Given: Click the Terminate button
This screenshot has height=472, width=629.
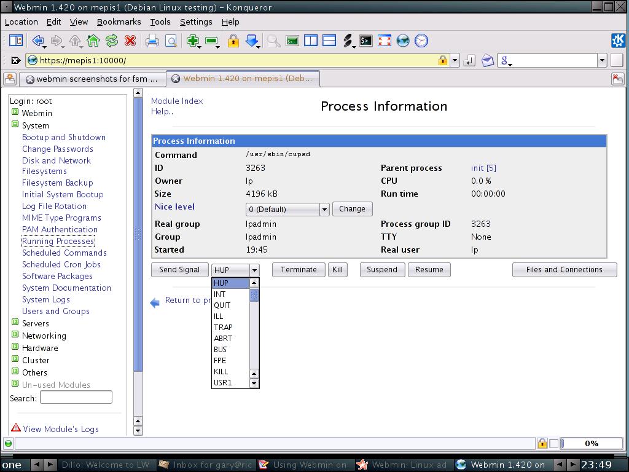Looking at the screenshot, I should [299, 270].
